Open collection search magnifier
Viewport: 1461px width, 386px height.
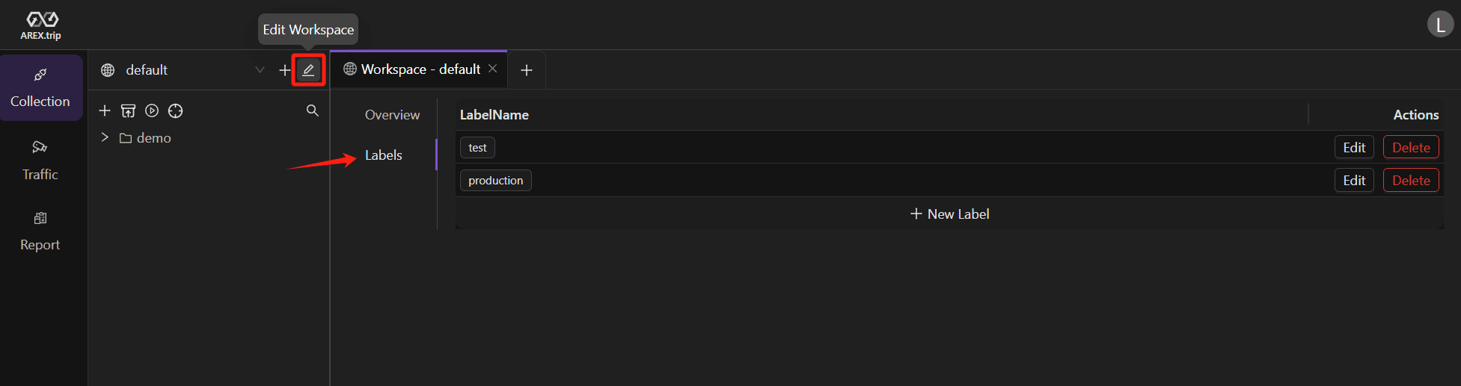coord(313,110)
